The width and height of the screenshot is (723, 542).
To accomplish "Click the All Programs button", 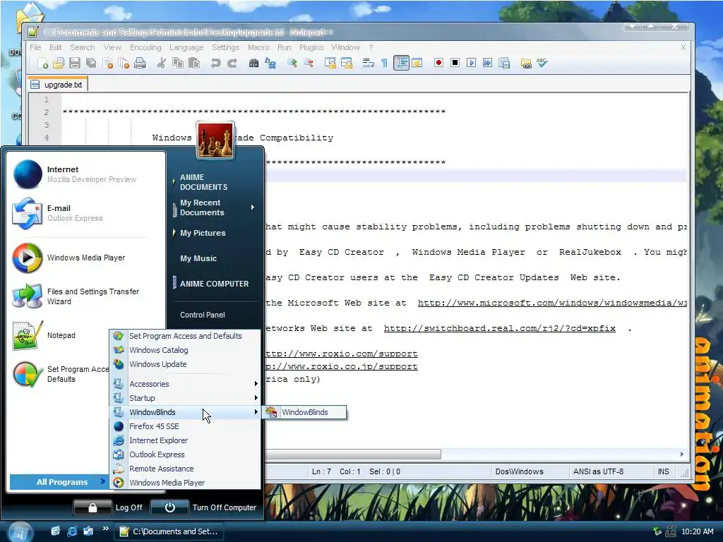I will coord(59,481).
